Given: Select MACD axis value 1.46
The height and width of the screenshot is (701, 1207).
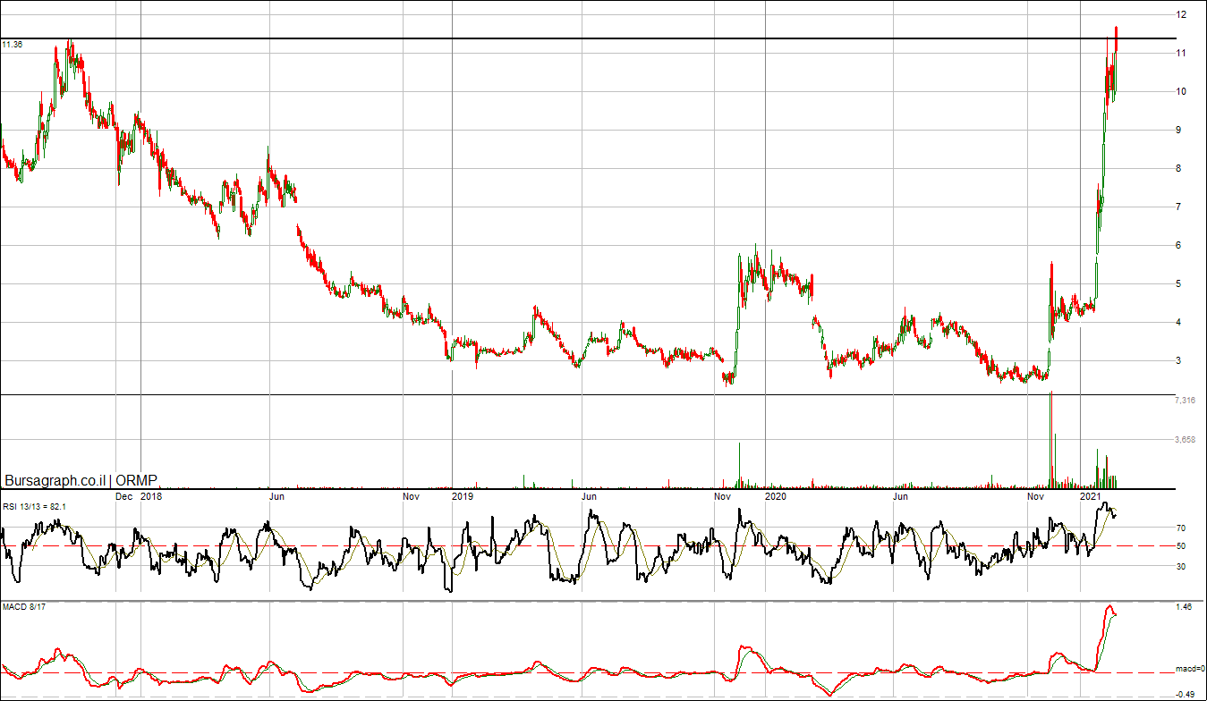Looking at the screenshot, I should (1183, 608).
